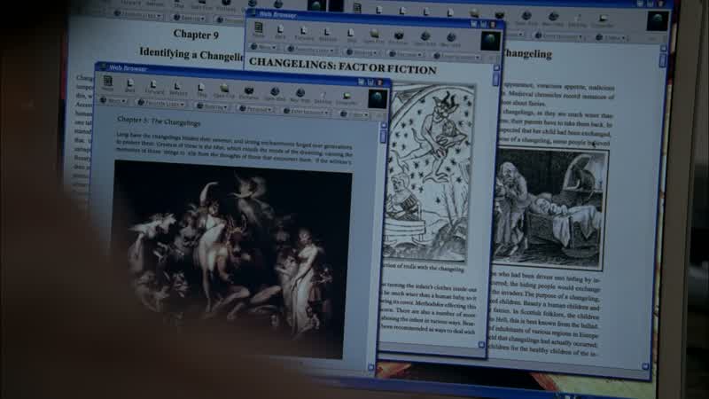Click Desktop icon in the Chapter 9 back window
The image size is (709, 399).
pos(578,20)
